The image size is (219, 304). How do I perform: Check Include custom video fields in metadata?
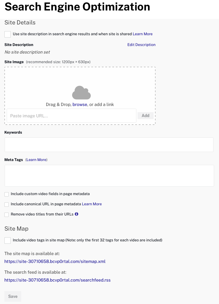(7, 194)
